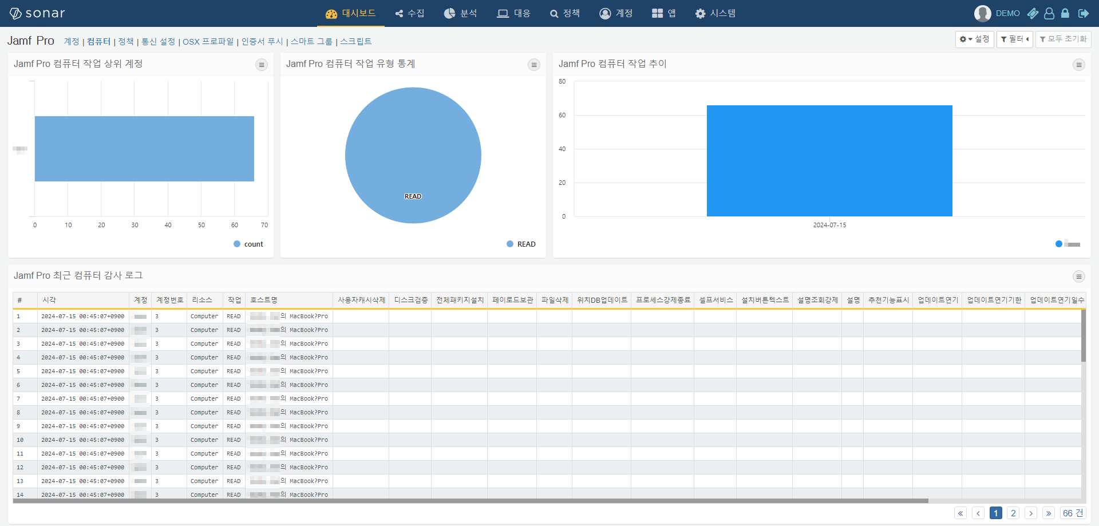The image size is (1099, 526).
Task: Open the OSX 프로파일 sub-tab link
Action: tap(208, 41)
